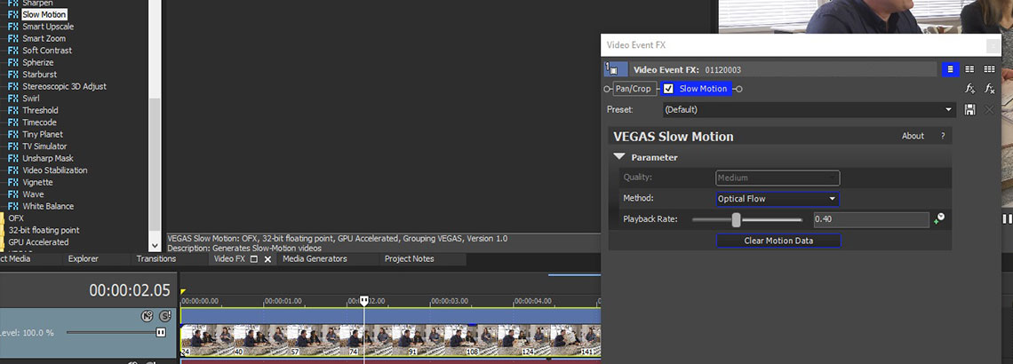Image resolution: width=1013 pixels, height=364 pixels.
Task: Select Stereoscopic 3D Adjust in the FX list
Action: 65,86
